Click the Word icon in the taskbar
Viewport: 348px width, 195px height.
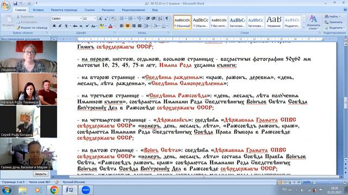click(x=70, y=190)
